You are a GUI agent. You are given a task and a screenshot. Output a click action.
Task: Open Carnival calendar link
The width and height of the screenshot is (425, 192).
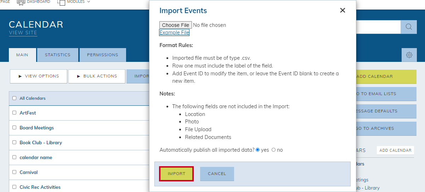coord(29,172)
